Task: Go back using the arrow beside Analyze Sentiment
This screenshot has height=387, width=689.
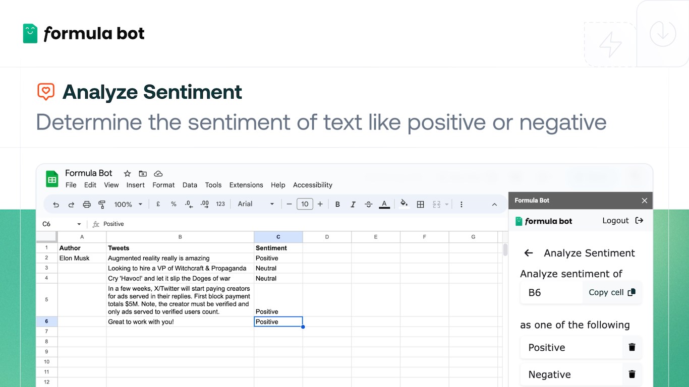Action: pyautogui.click(x=529, y=253)
